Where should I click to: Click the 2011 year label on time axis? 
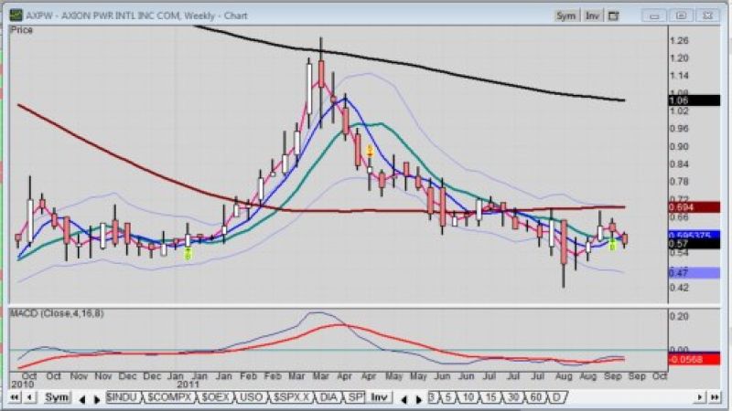click(x=188, y=385)
